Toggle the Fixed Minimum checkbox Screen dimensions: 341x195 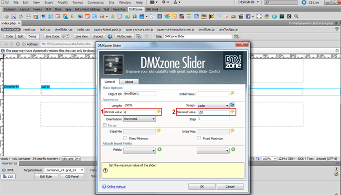point(125,138)
